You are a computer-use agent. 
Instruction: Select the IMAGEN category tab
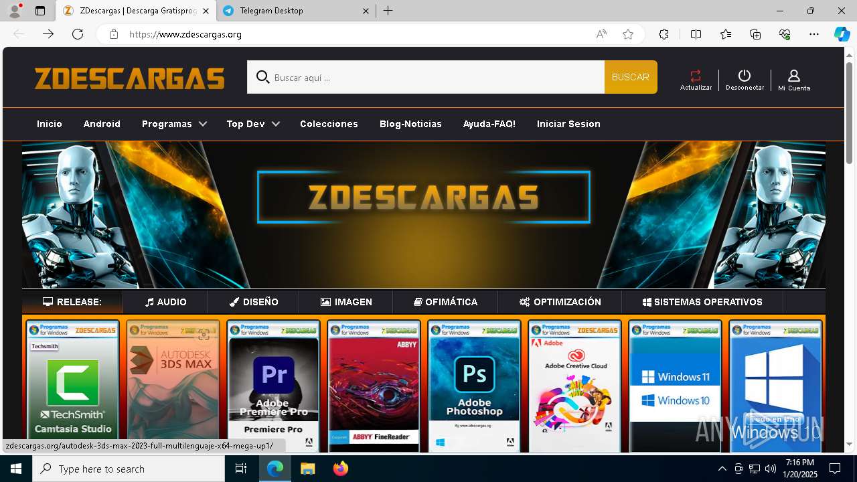[346, 302]
